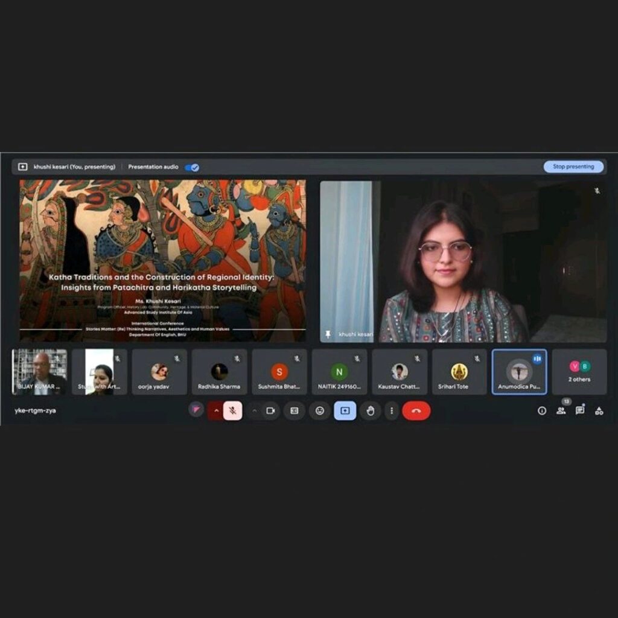
Task: Open the emoji reactions picker
Action: pyautogui.click(x=320, y=411)
